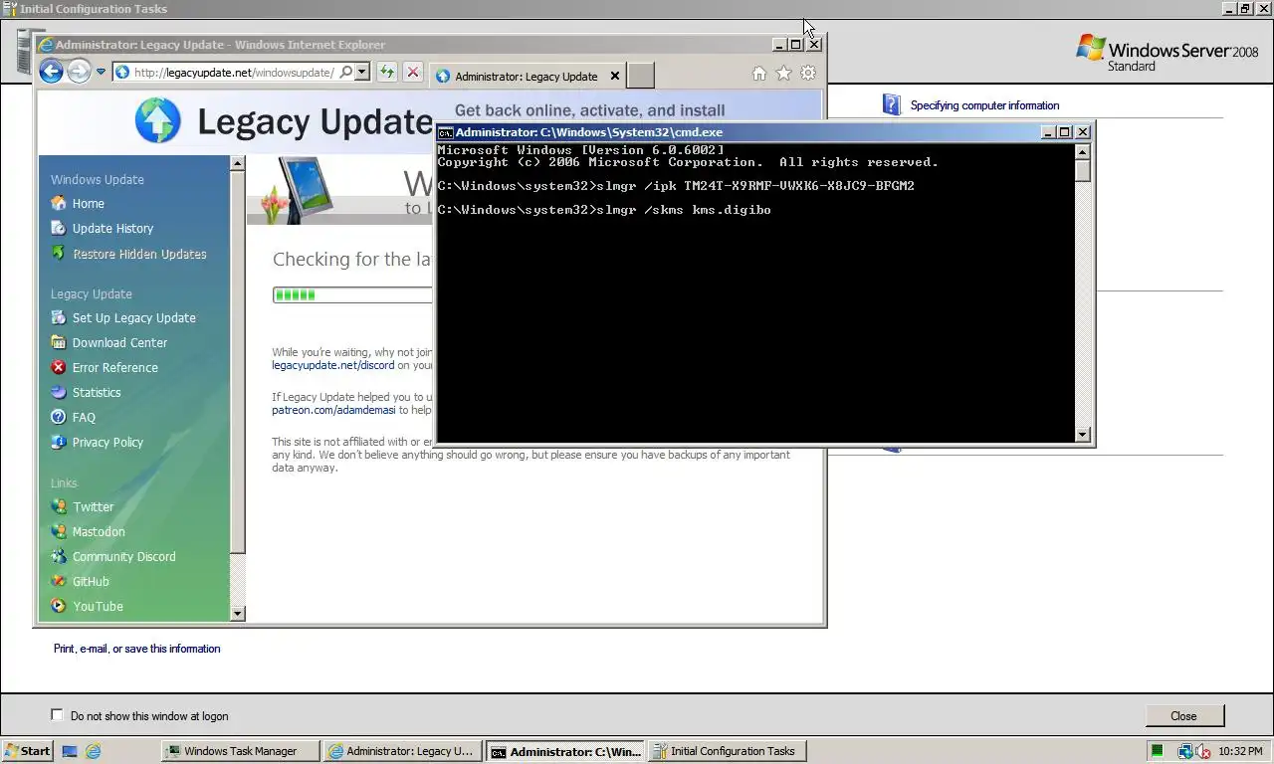Viewport: 1274px width, 764px height.
Task: Open recent pages dropdown beside forward arrow
Action: [x=101, y=72]
